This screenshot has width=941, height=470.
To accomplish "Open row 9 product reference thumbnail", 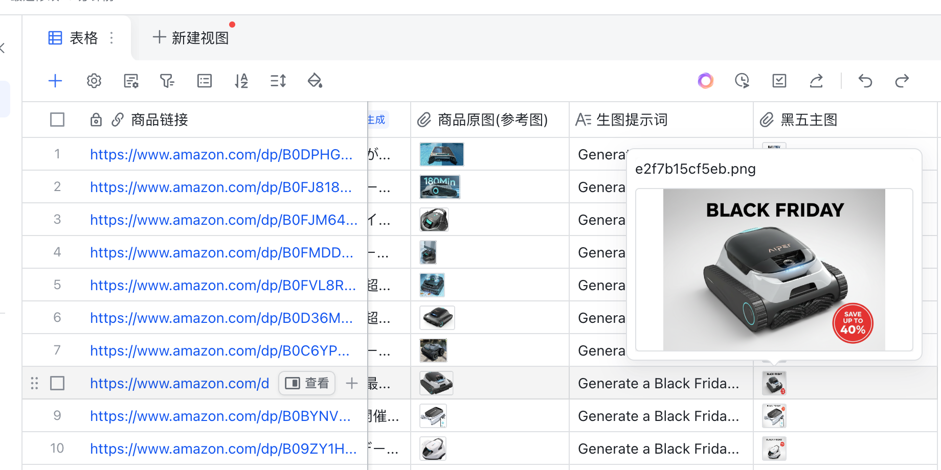I will pyautogui.click(x=433, y=416).
